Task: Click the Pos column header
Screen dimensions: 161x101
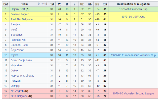Action: click(x=6, y=4)
